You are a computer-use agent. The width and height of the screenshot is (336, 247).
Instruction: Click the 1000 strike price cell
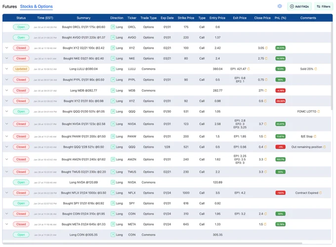186,193
